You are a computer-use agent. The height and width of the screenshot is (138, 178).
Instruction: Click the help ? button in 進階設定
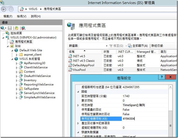(162, 77)
